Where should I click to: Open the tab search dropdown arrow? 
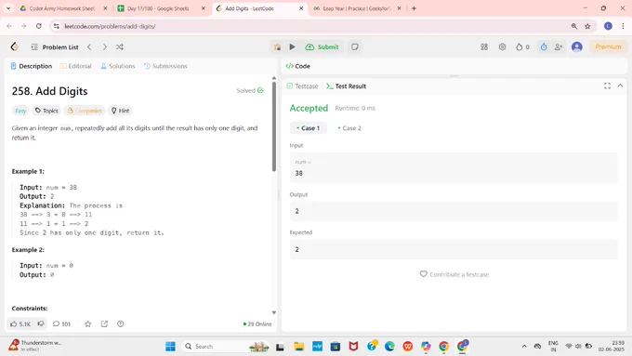tap(8, 8)
